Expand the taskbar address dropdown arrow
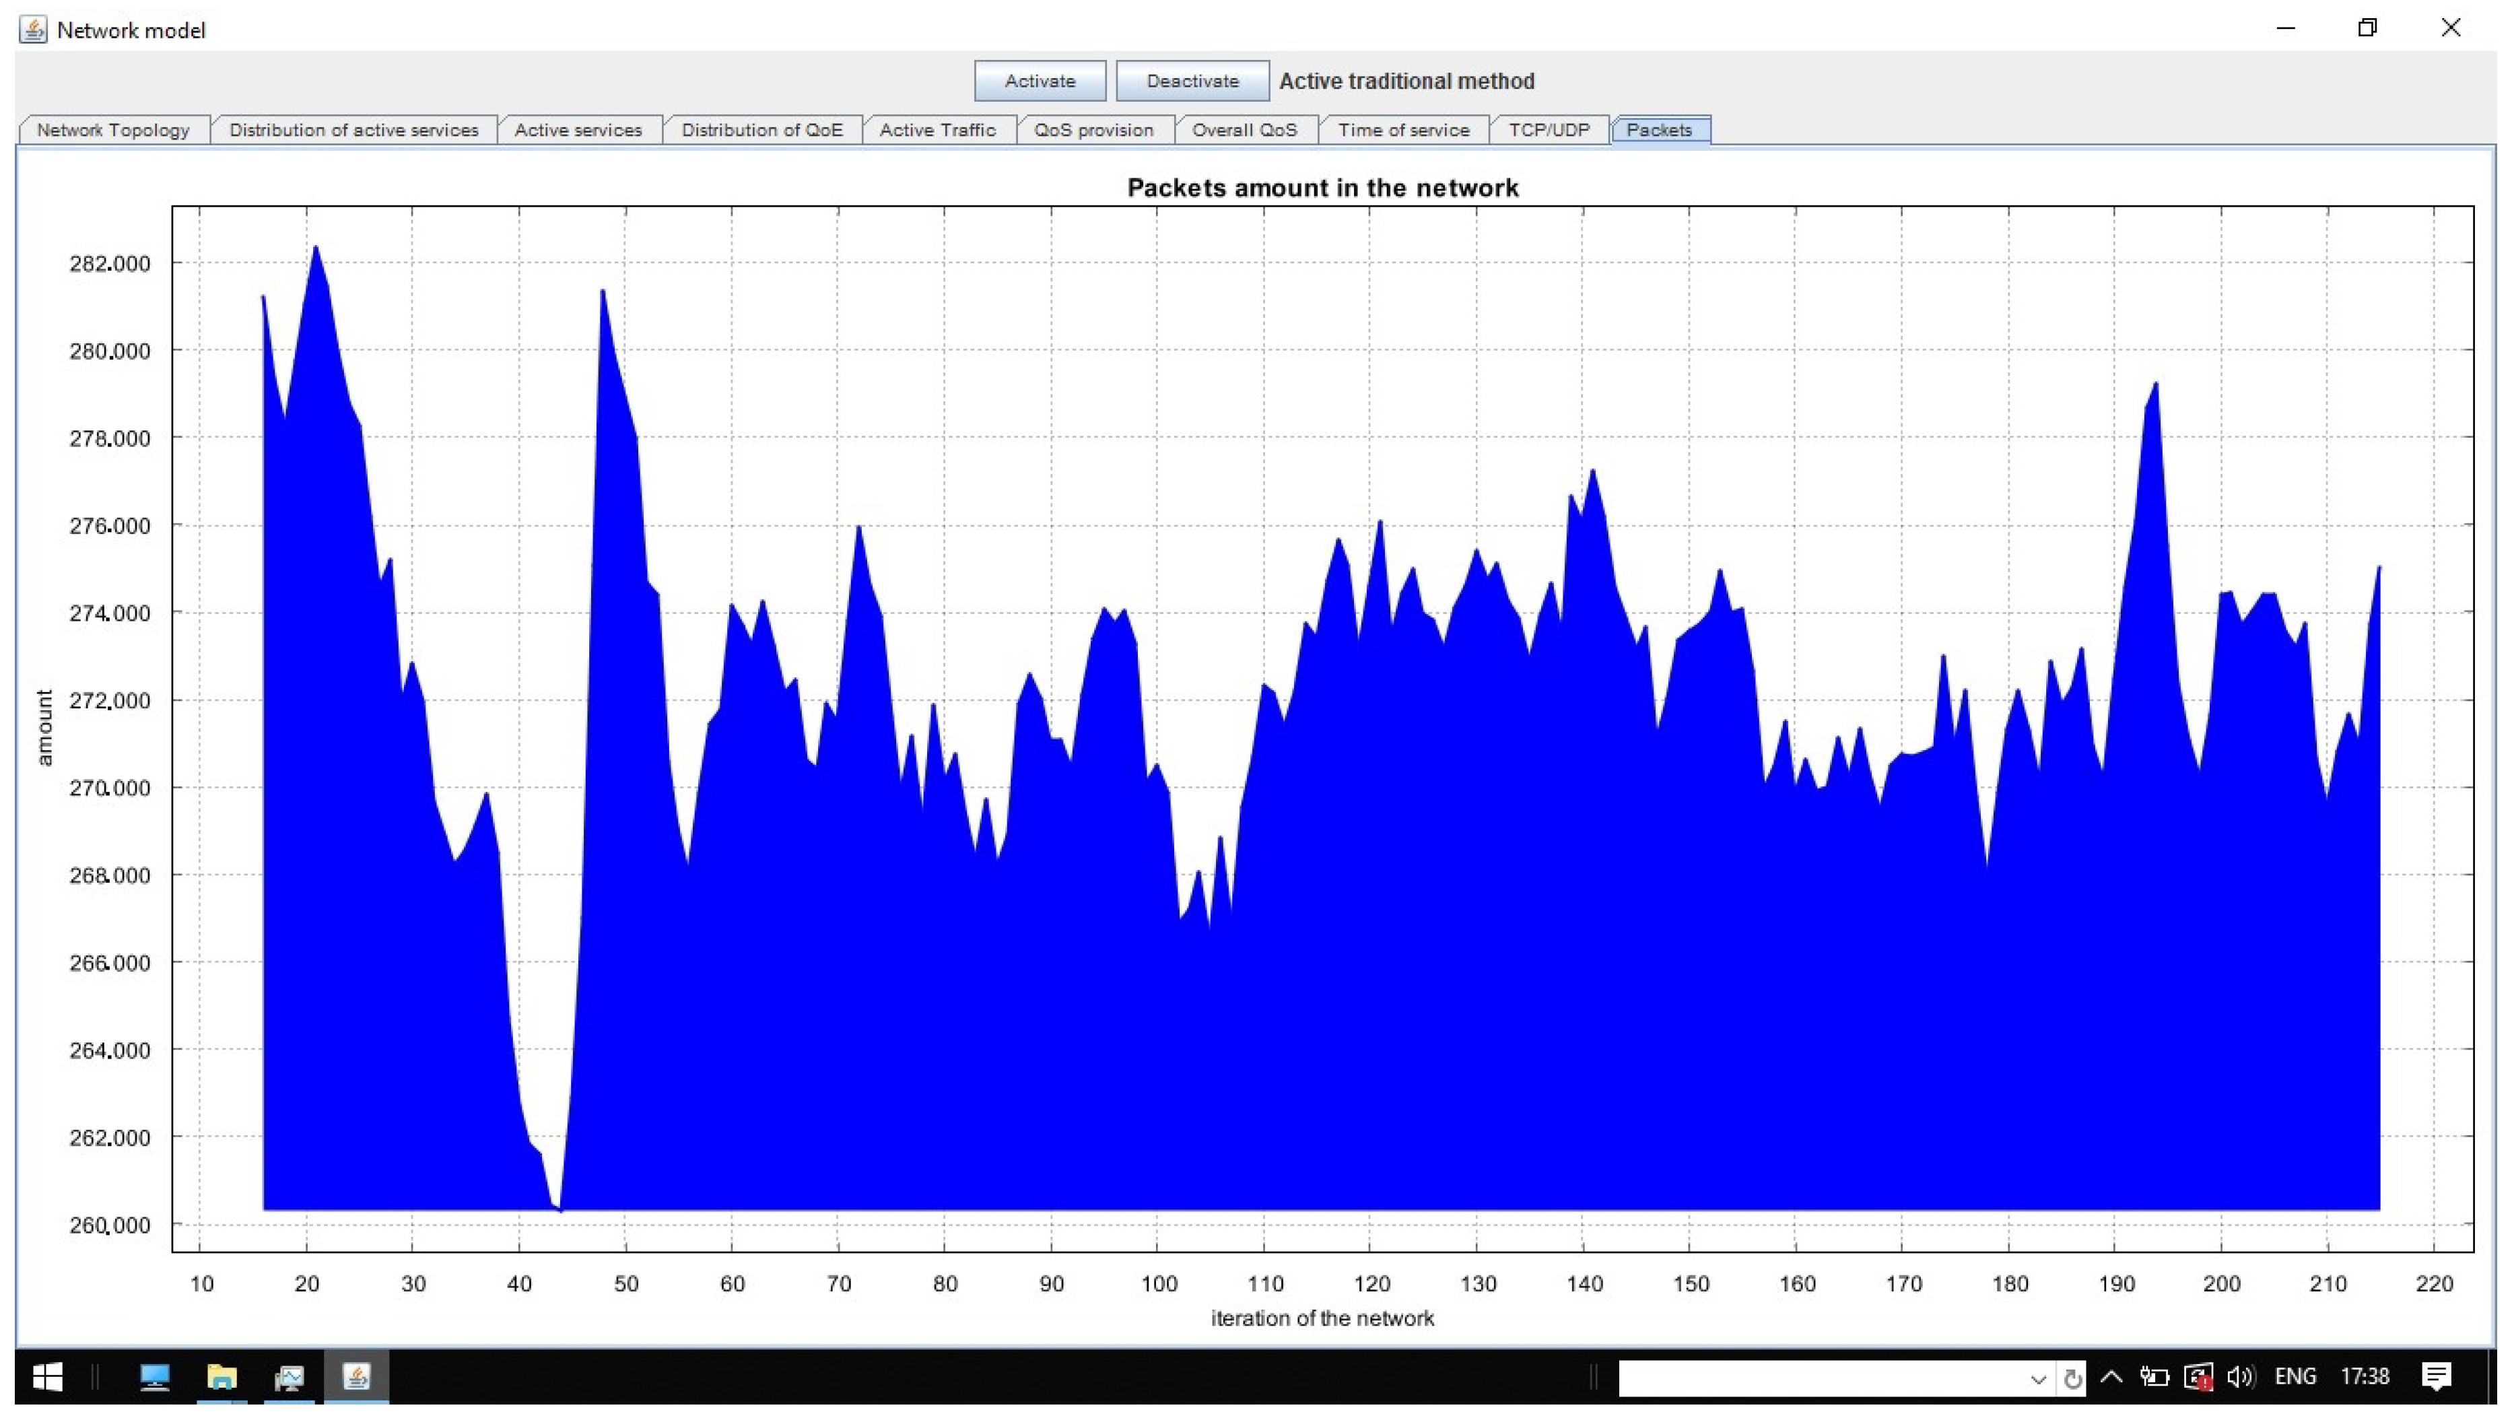The width and height of the screenshot is (2512, 1420). pos(2037,1378)
